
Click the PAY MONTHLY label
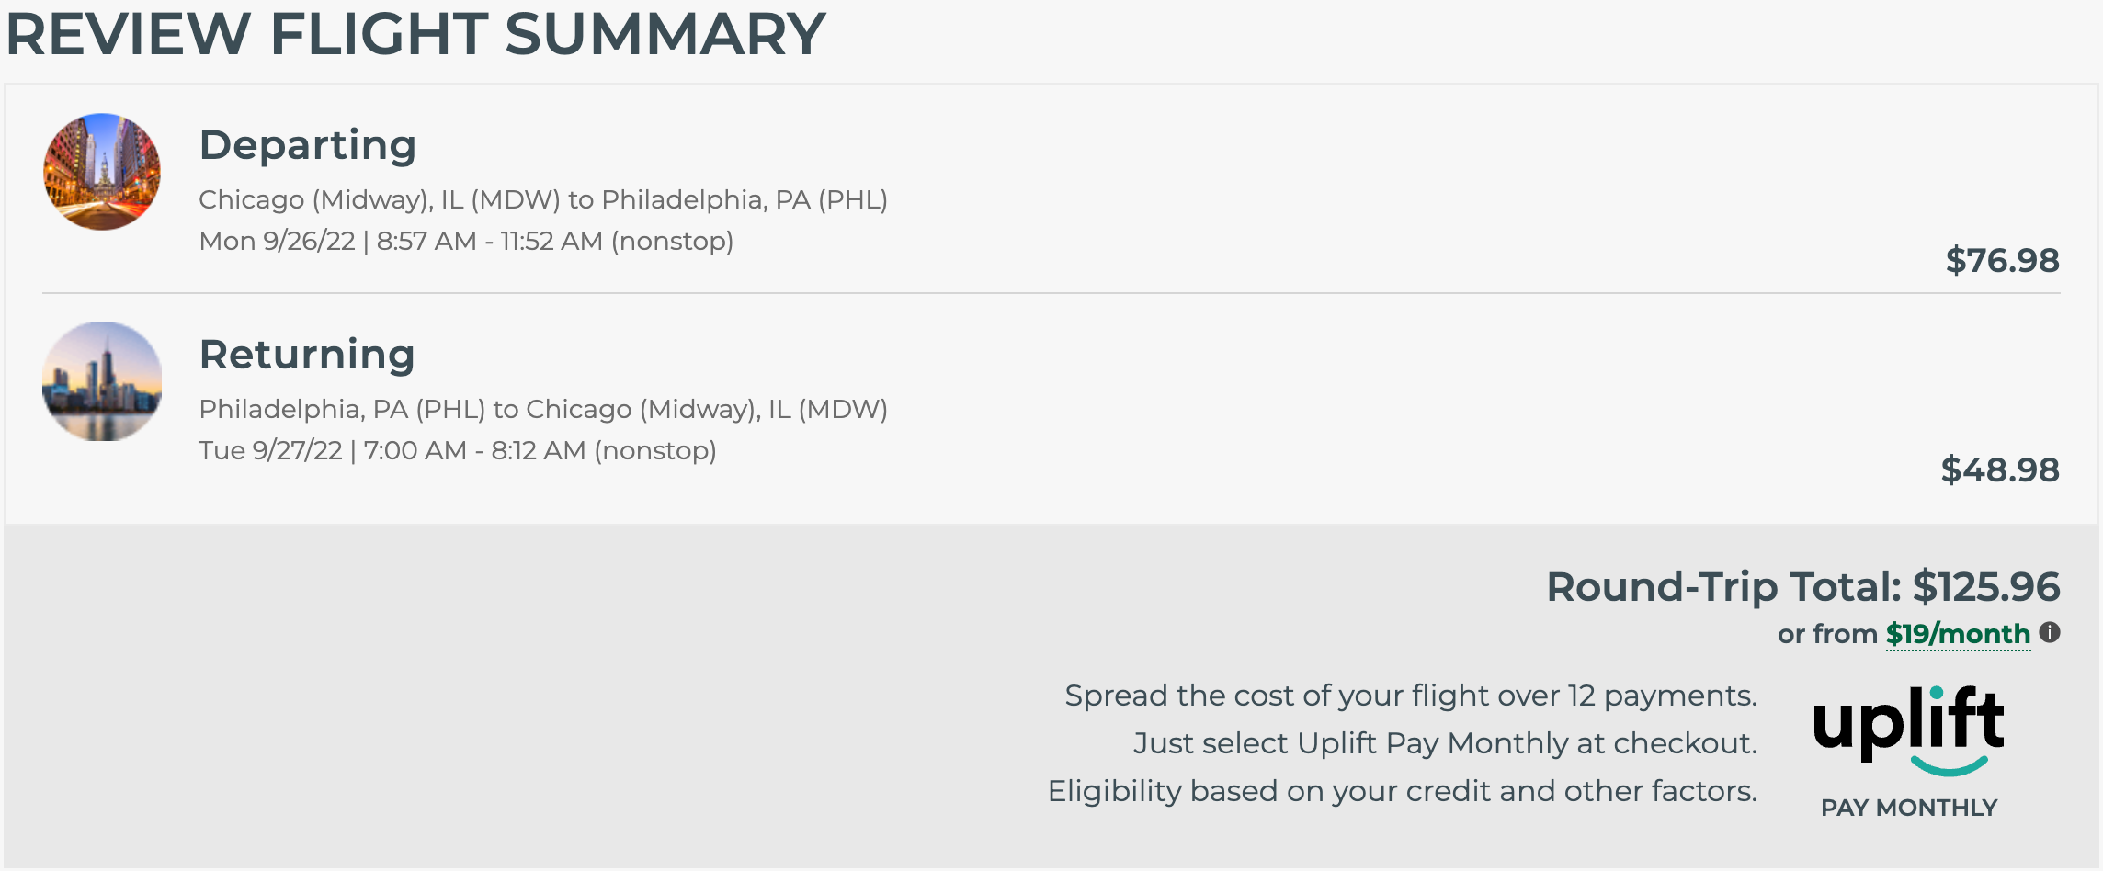1909,808
